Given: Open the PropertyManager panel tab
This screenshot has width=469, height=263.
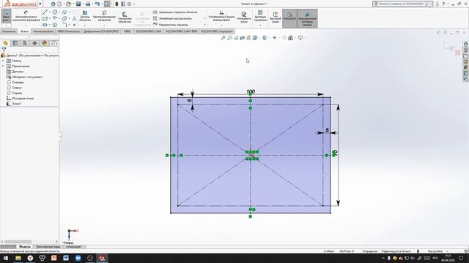Looking at the screenshot, I should tap(15, 43).
